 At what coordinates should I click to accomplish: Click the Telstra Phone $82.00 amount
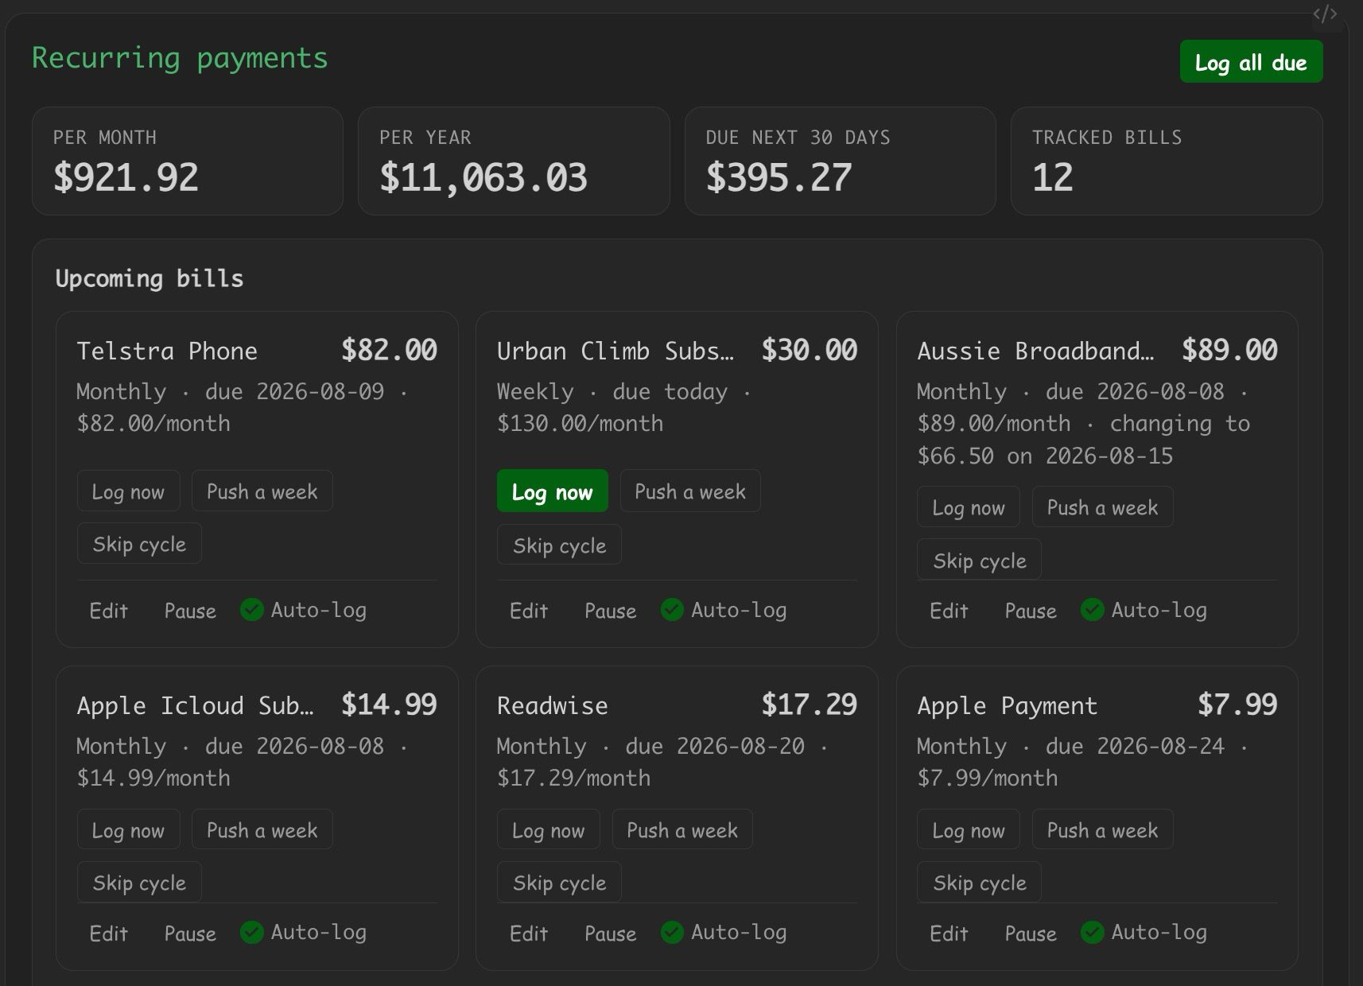click(389, 350)
